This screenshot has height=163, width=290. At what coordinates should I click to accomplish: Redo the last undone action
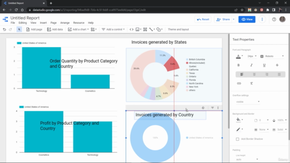tap(10, 29)
